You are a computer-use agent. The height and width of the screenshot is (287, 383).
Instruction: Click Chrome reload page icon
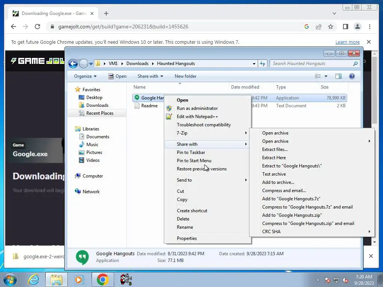tap(37, 27)
